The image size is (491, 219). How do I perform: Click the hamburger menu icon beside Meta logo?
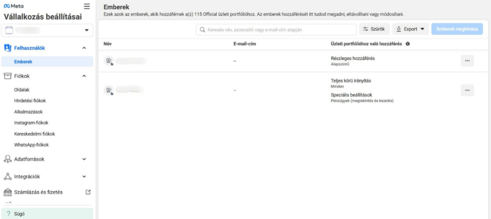(x=87, y=6)
